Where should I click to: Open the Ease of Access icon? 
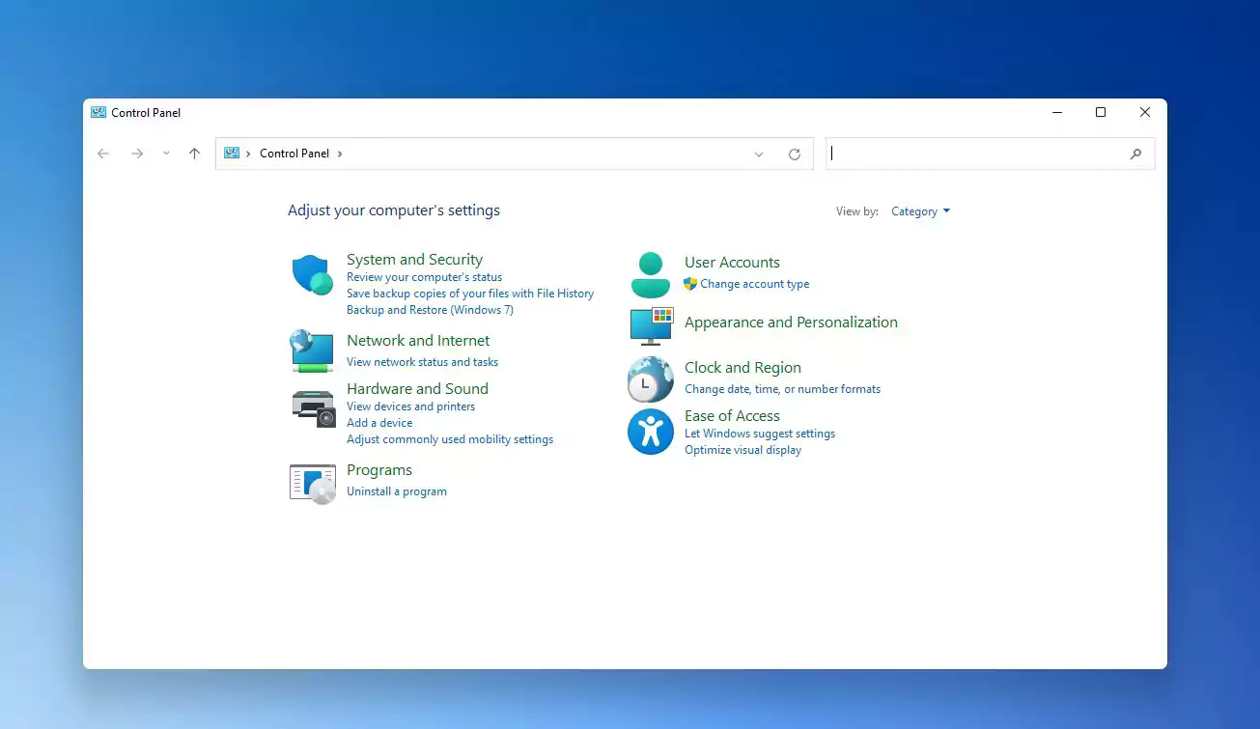pos(651,432)
